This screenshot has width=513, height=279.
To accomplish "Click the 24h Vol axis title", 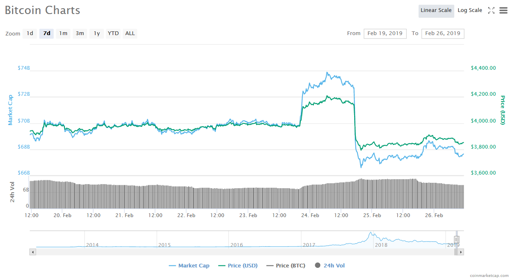I will click(x=12, y=192).
